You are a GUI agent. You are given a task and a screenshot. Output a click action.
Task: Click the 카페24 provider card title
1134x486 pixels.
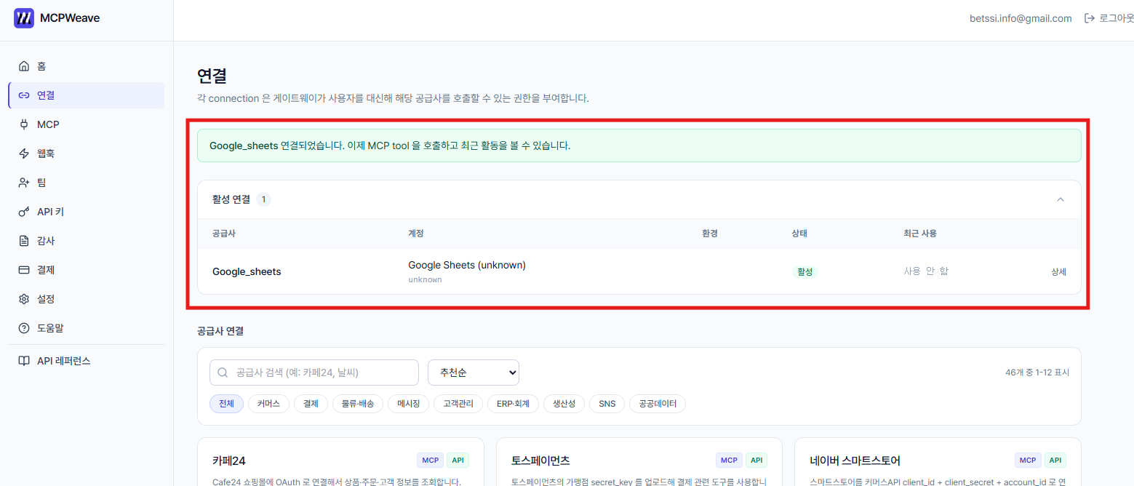229,461
